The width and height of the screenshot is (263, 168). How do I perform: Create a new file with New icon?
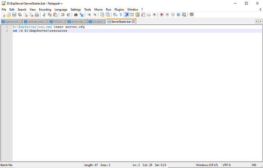3,15
